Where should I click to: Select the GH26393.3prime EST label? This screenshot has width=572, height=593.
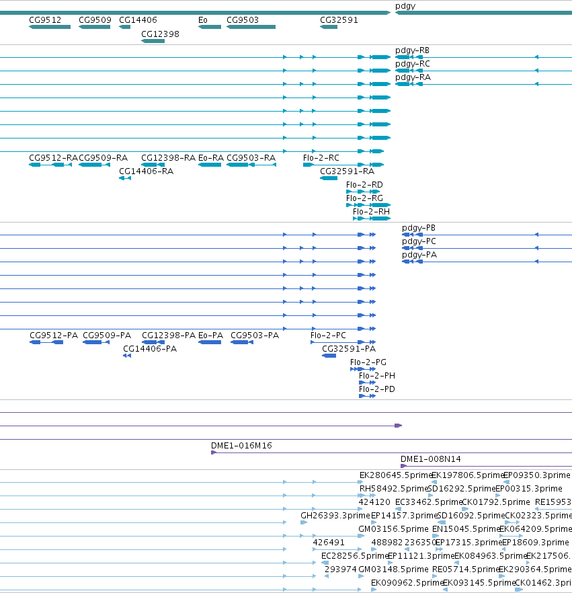click(335, 516)
